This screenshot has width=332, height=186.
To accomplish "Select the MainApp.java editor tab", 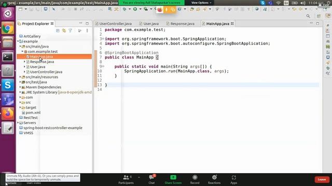I will [x=218, y=24].
